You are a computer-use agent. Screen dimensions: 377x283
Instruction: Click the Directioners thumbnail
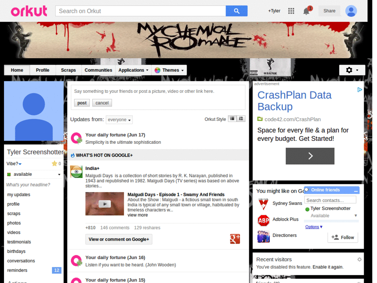point(264,237)
